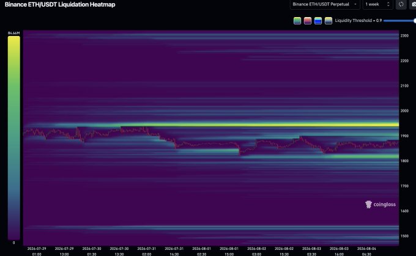Image resolution: width=416 pixels, height=256 pixels.
Task: Click the 2100 price axis label
Action: coord(404,86)
